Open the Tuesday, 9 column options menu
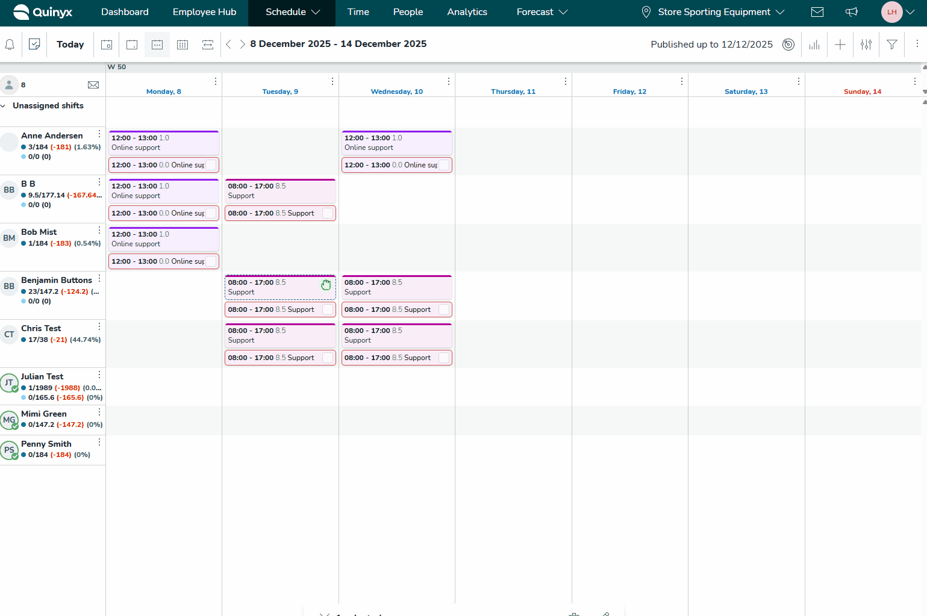This screenshot has height=616, width=927. 332,81
